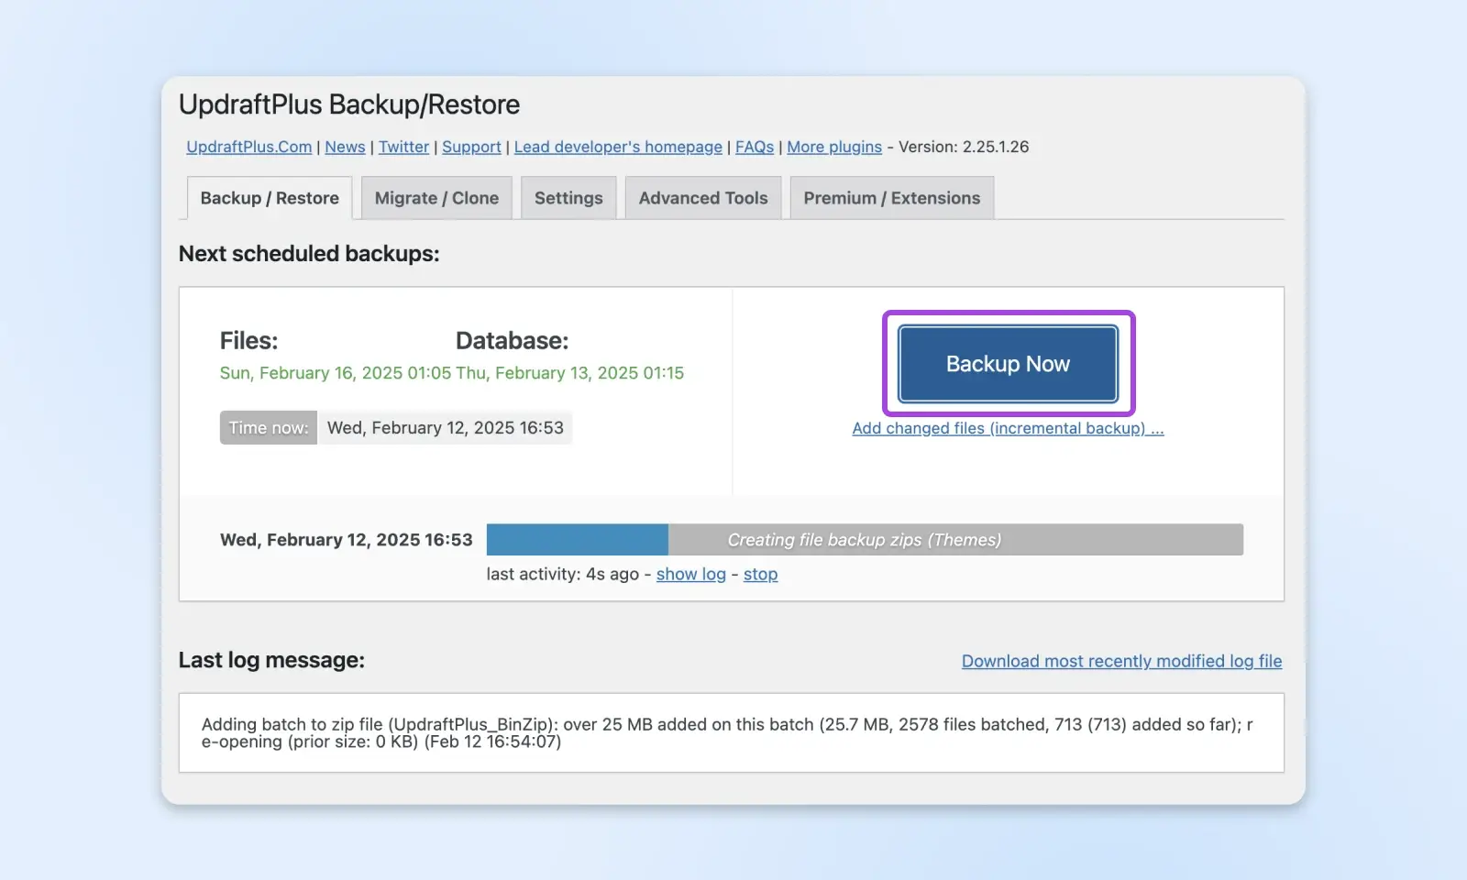Switch to the Settings tab
Viewport: 1467px width, 880px height.
coord(568,198)
